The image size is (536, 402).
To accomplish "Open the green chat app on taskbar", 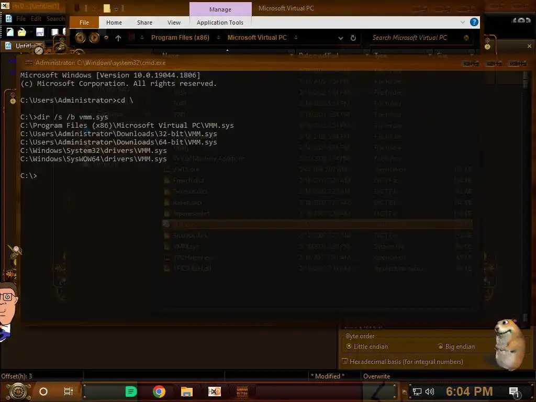I will (x=131, y=392).
